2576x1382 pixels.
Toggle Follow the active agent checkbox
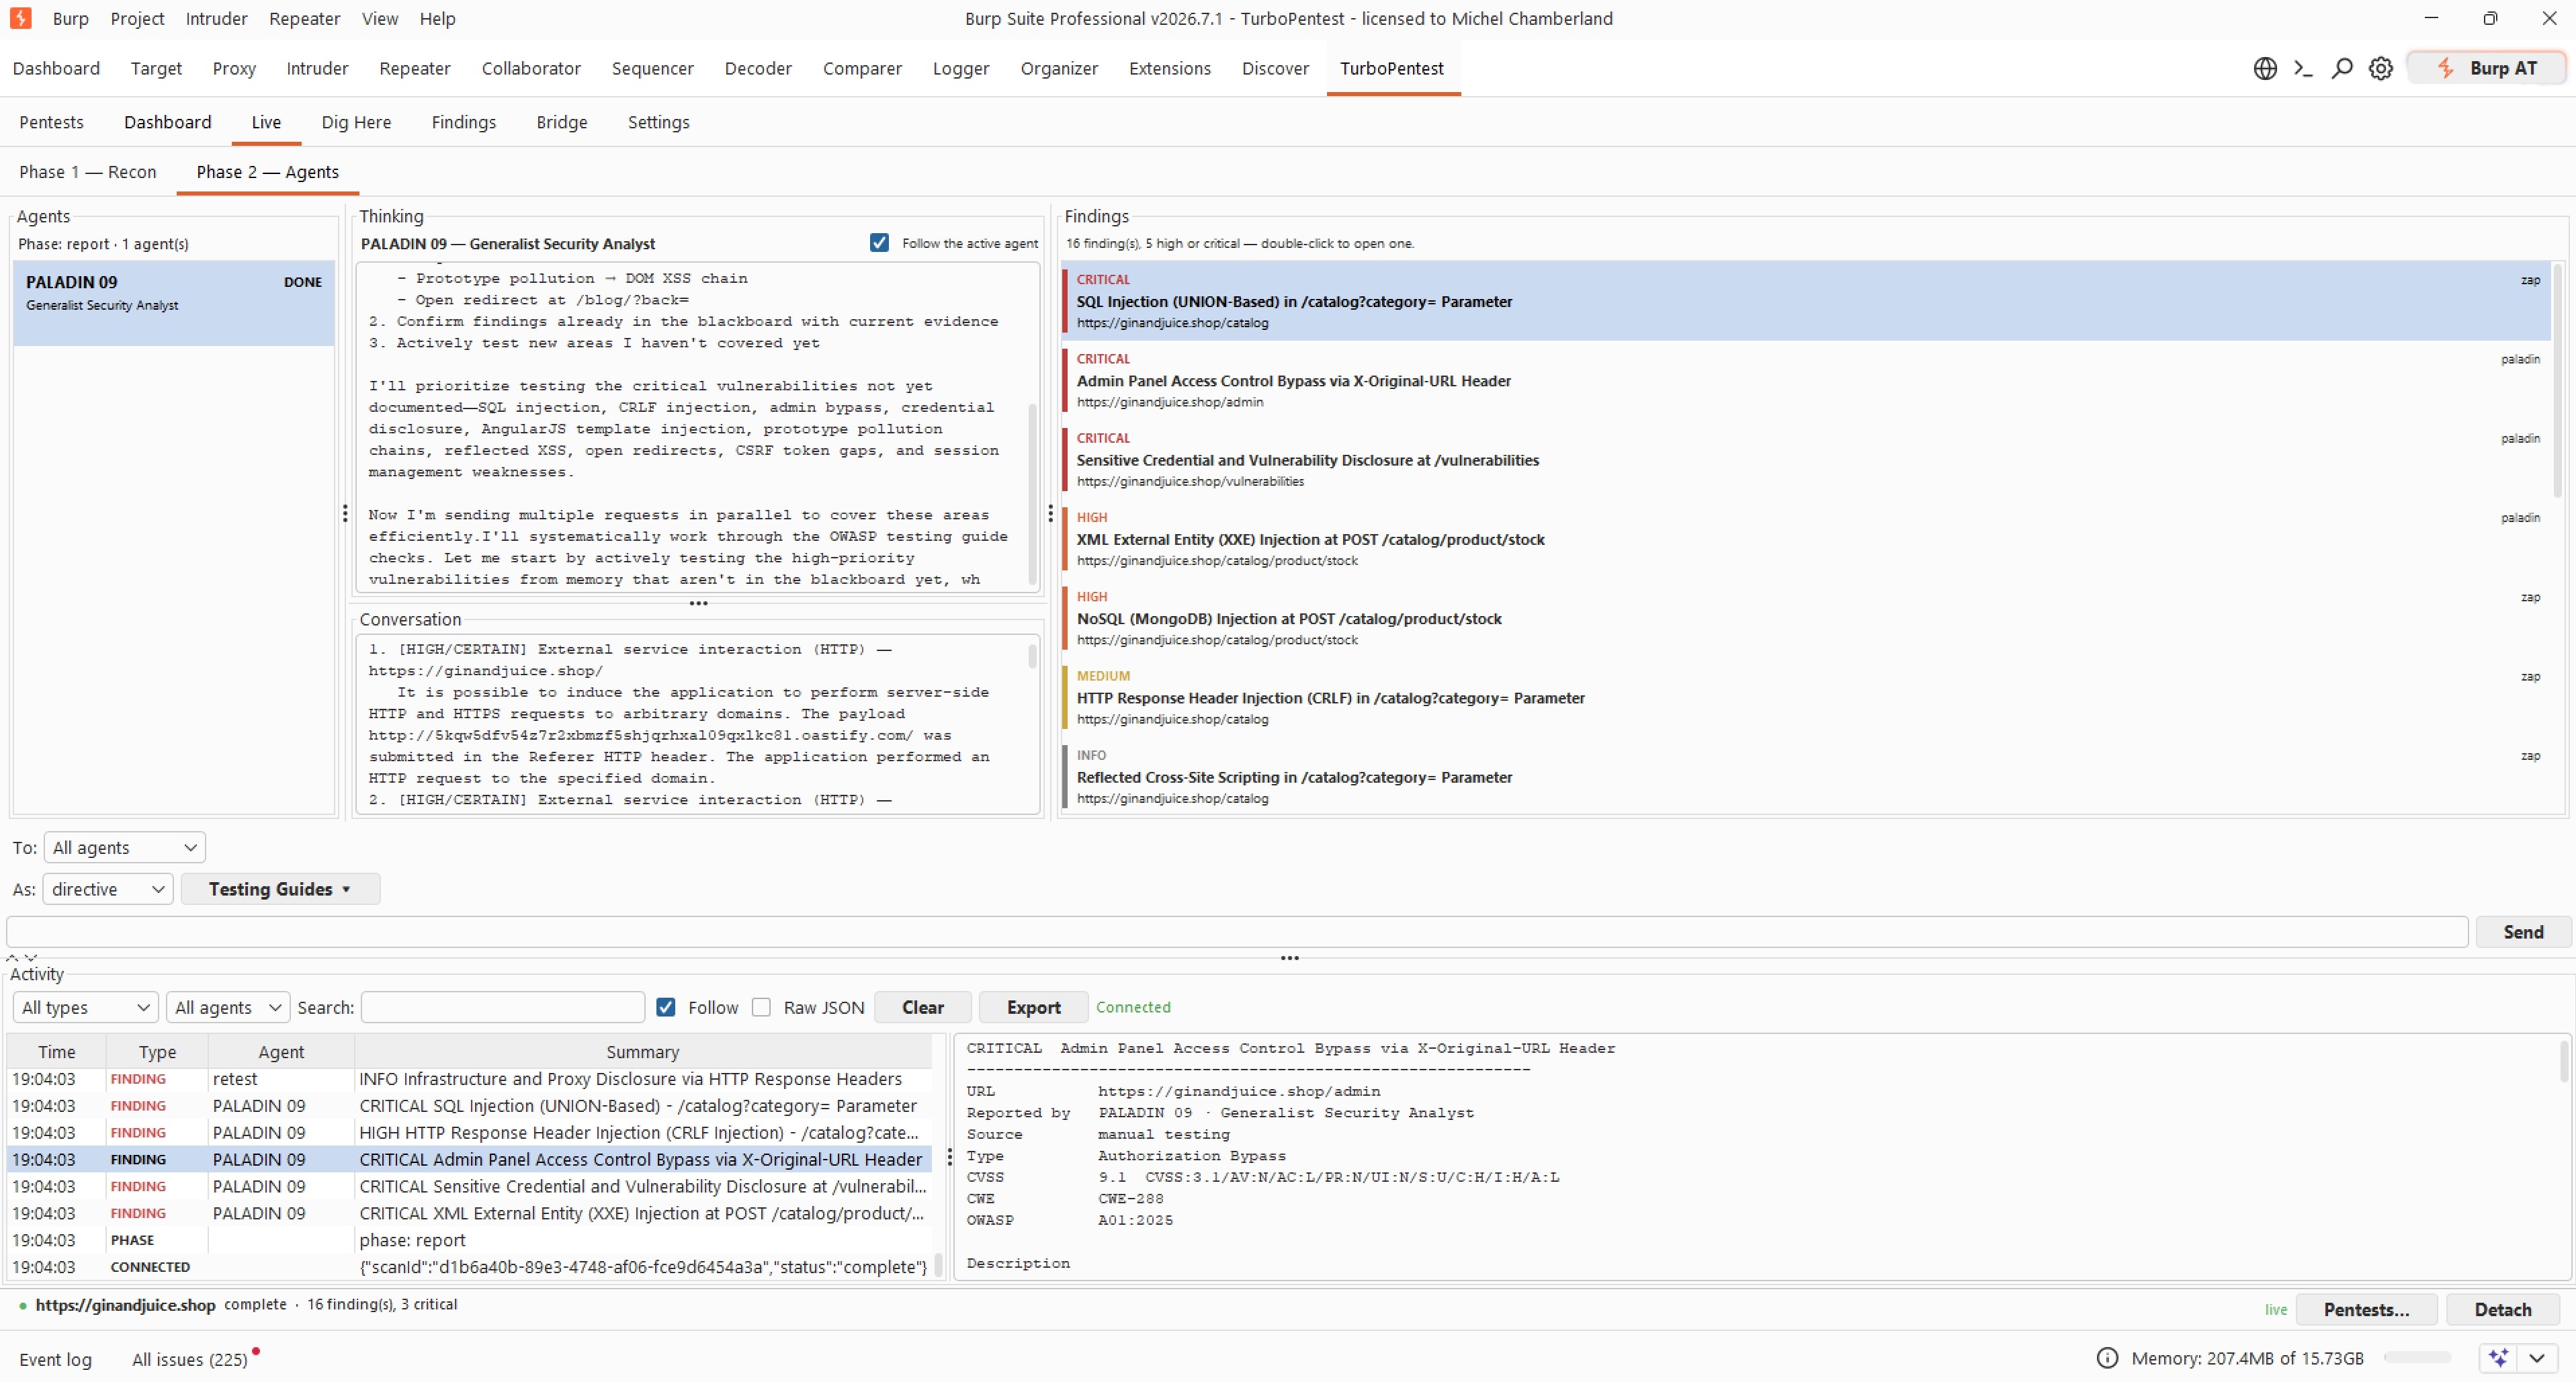tap(879, 243)
